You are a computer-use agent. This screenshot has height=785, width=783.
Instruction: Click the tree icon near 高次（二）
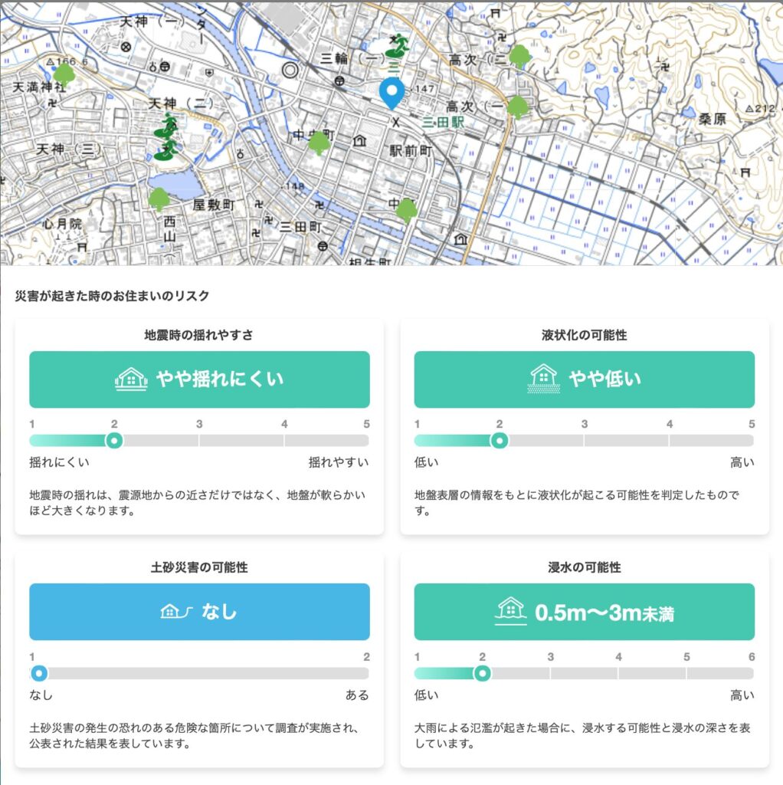pos(519,55)
